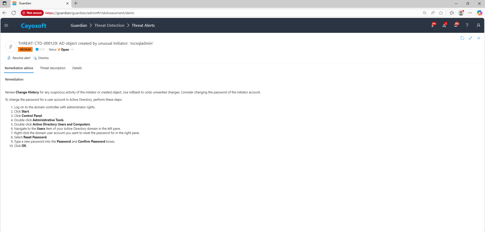This screenshot has width=485, height=232.
Task: Dismiss the threat alert
Action: point(41,58)
